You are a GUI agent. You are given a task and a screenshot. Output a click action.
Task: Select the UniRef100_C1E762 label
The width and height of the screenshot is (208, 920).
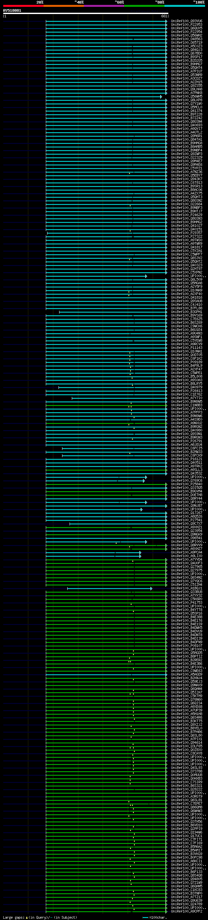pyautogui.click(x=187, y=394)
